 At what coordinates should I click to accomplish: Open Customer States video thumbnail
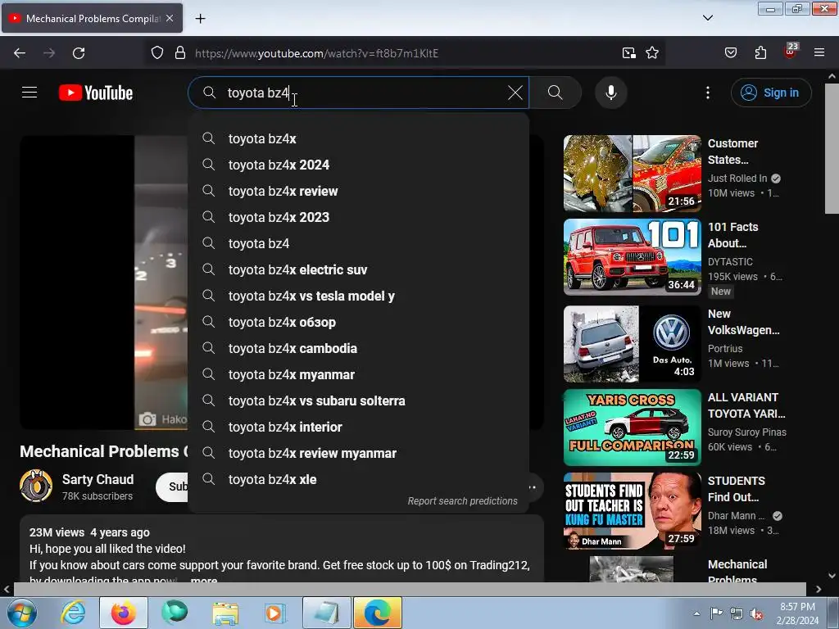632,174
